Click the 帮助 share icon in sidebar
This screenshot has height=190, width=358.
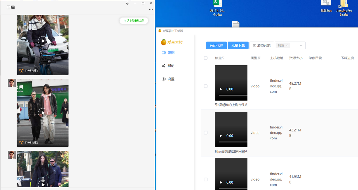coord(164,66)
